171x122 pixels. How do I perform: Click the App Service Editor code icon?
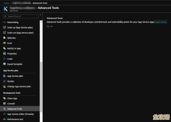point(5,114)
